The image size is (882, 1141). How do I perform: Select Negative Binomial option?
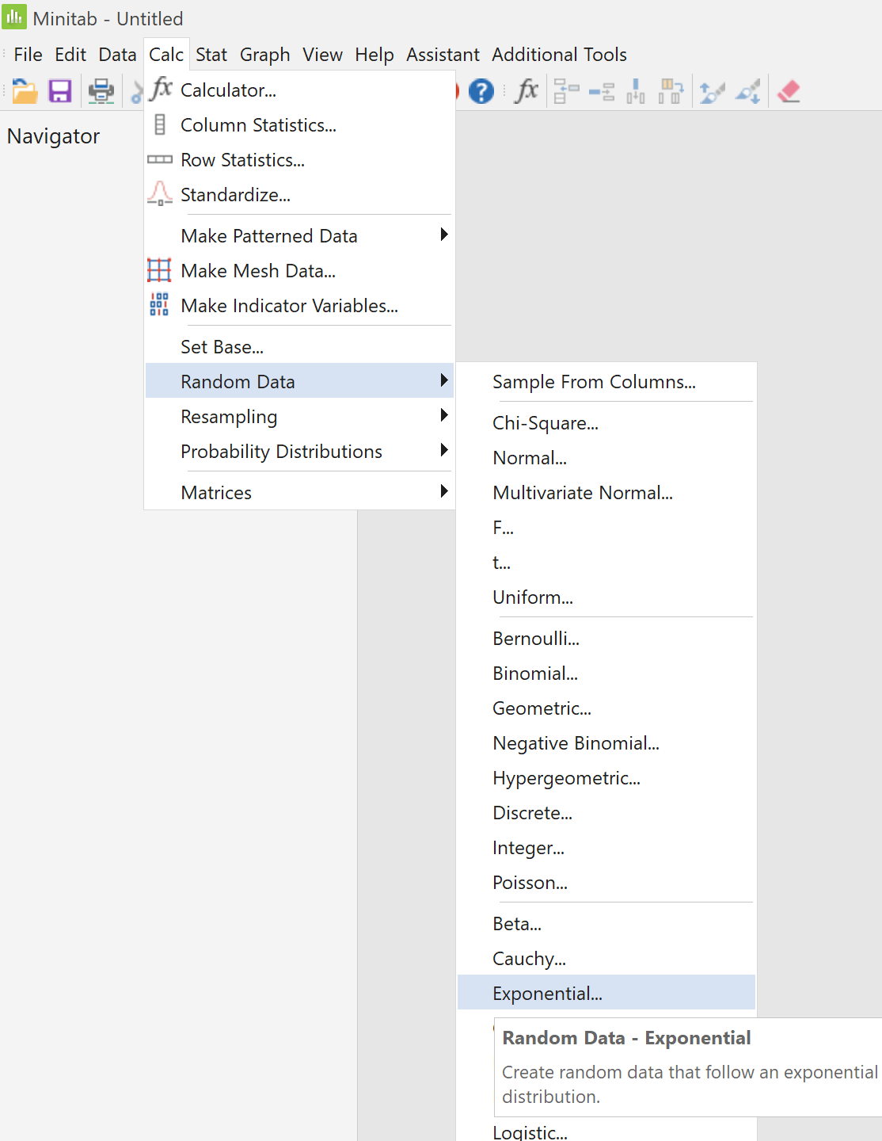click(x=606, y=743)
